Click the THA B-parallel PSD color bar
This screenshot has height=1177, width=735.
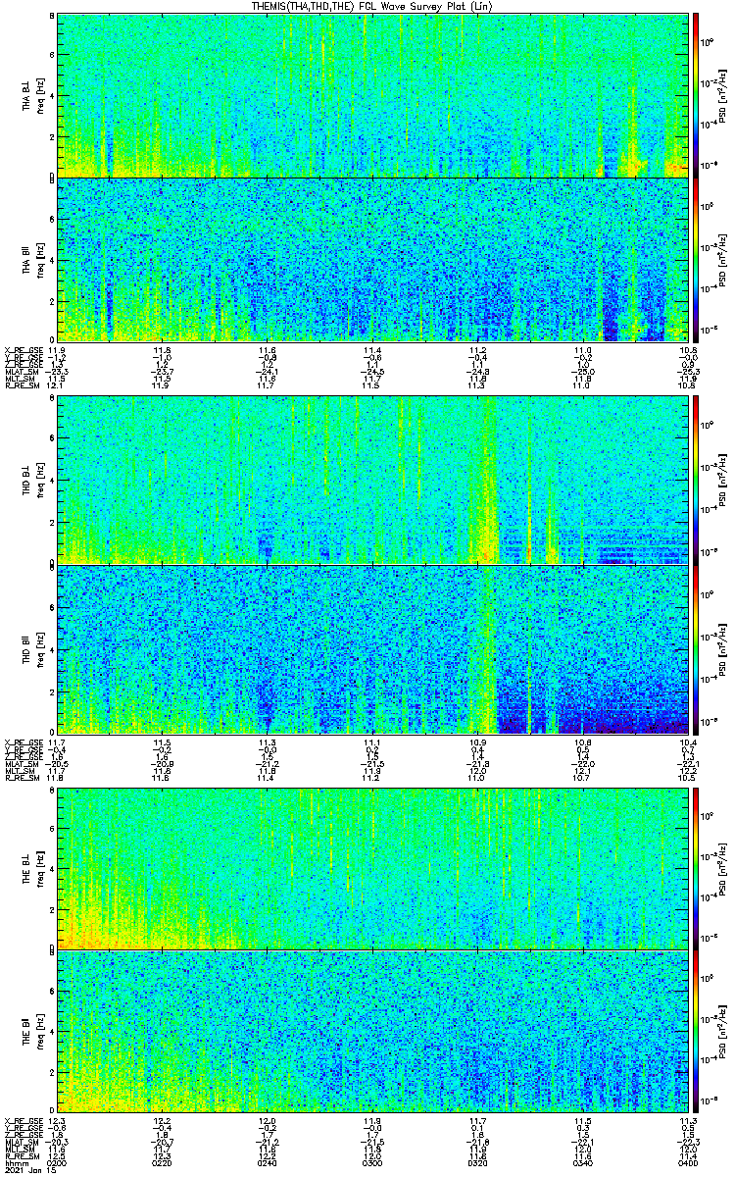(696, 258)
